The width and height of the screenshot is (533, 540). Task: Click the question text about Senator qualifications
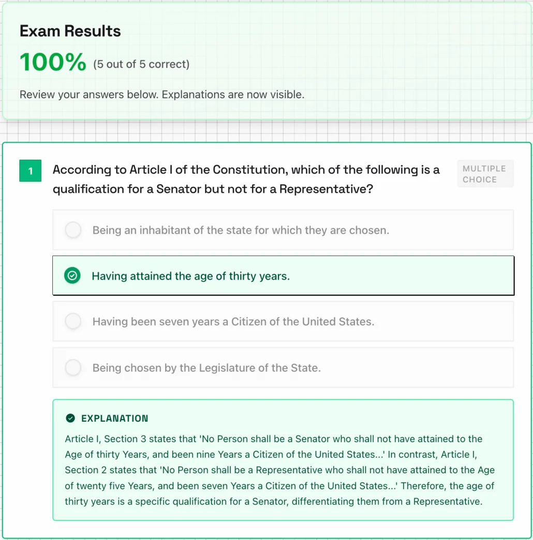click(x=246, y=179)
